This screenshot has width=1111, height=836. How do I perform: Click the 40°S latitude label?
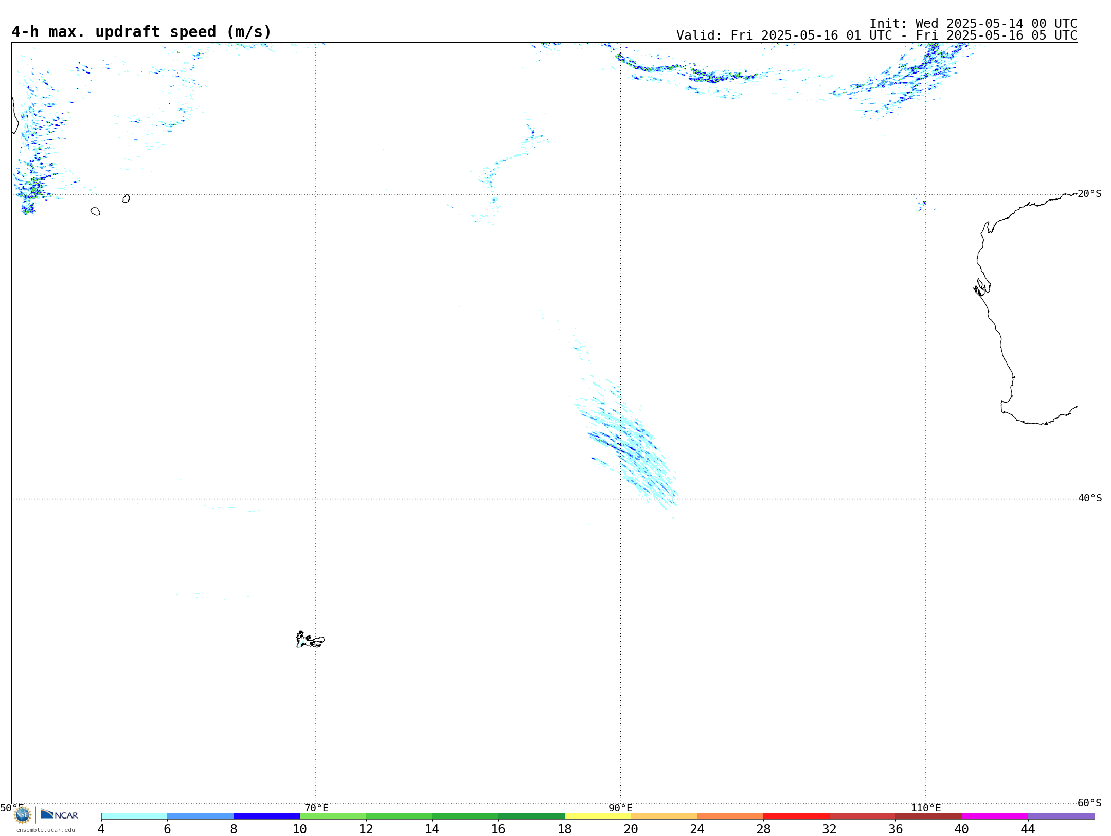pyautogui.click(x=1090, y=498)
